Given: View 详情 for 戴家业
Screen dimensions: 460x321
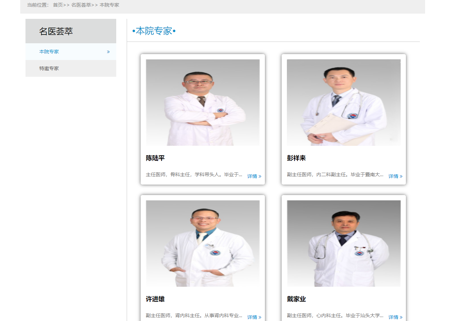Looking at the screenshot, I should point(395,317).
